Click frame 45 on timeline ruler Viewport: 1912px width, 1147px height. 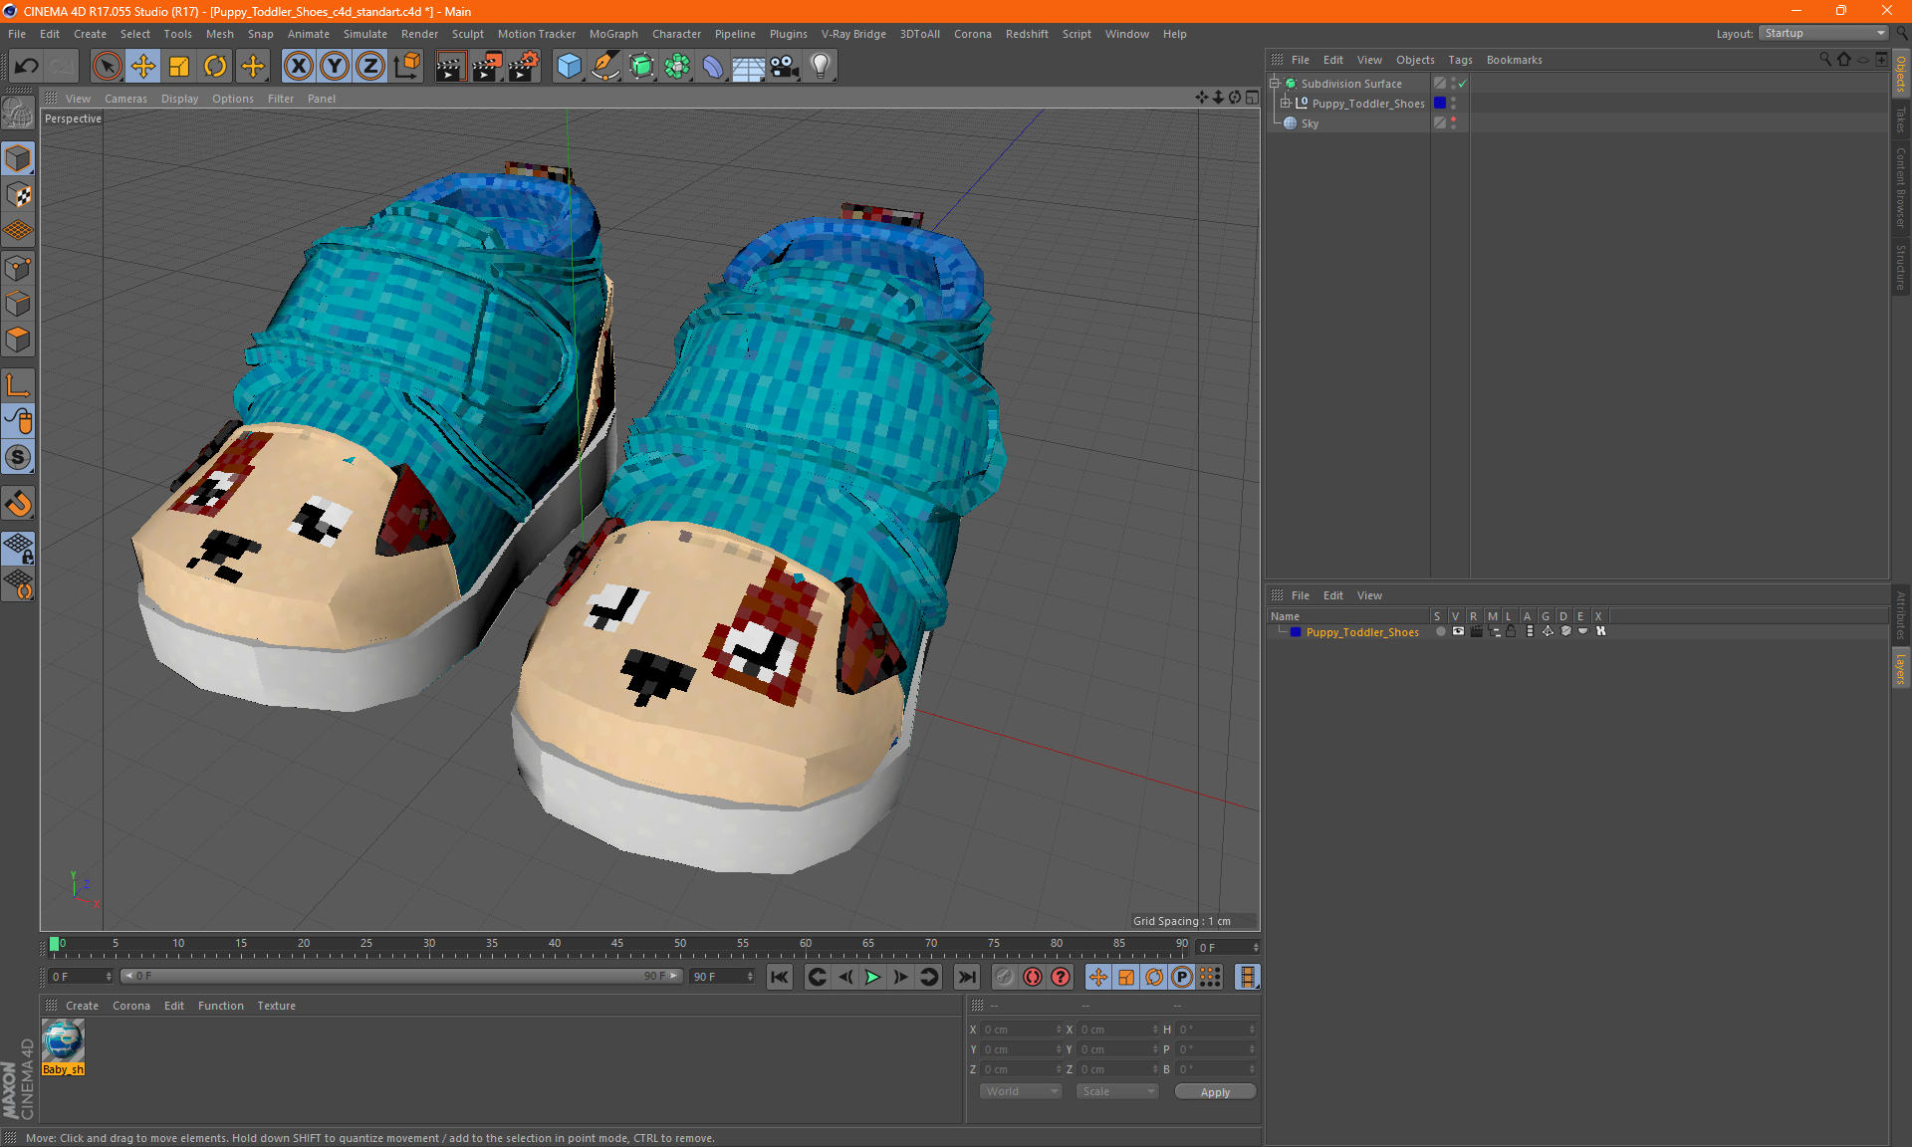coord(617,946)
